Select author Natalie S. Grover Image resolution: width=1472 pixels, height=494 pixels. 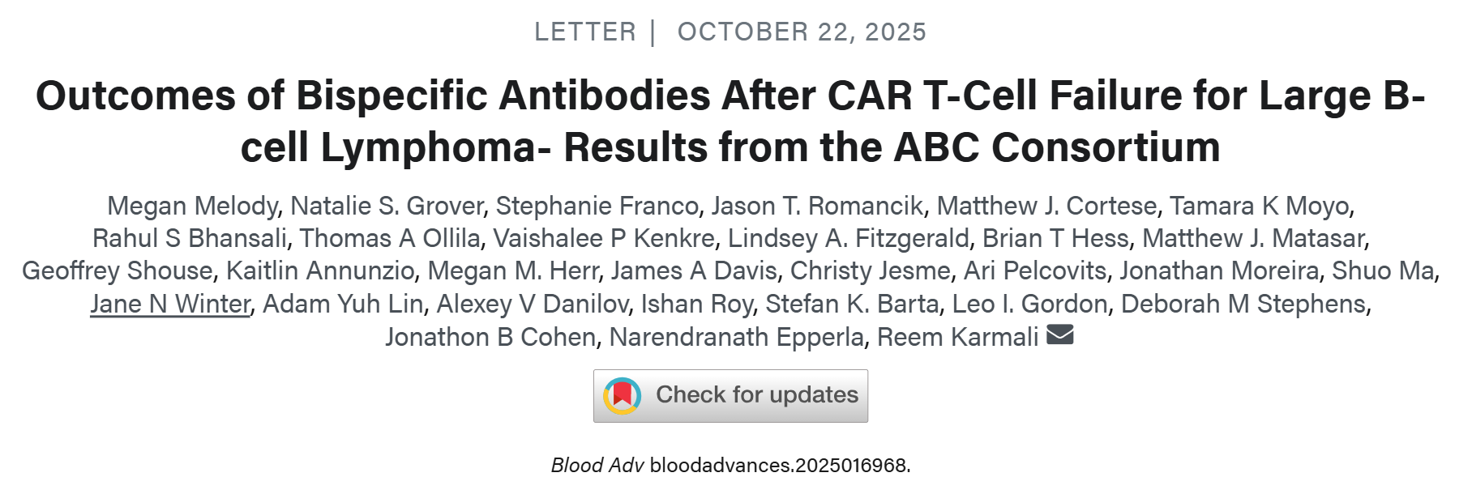387,206
